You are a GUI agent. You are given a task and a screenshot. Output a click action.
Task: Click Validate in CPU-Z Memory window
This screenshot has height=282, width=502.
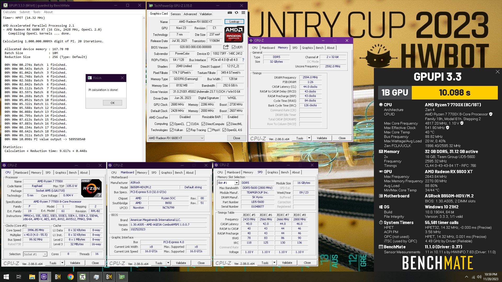pyautogui.click(x=322, y=138)
